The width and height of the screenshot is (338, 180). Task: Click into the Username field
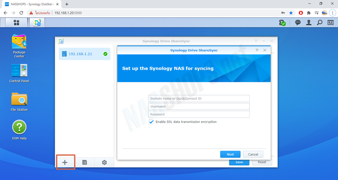[x=199, y=107]
